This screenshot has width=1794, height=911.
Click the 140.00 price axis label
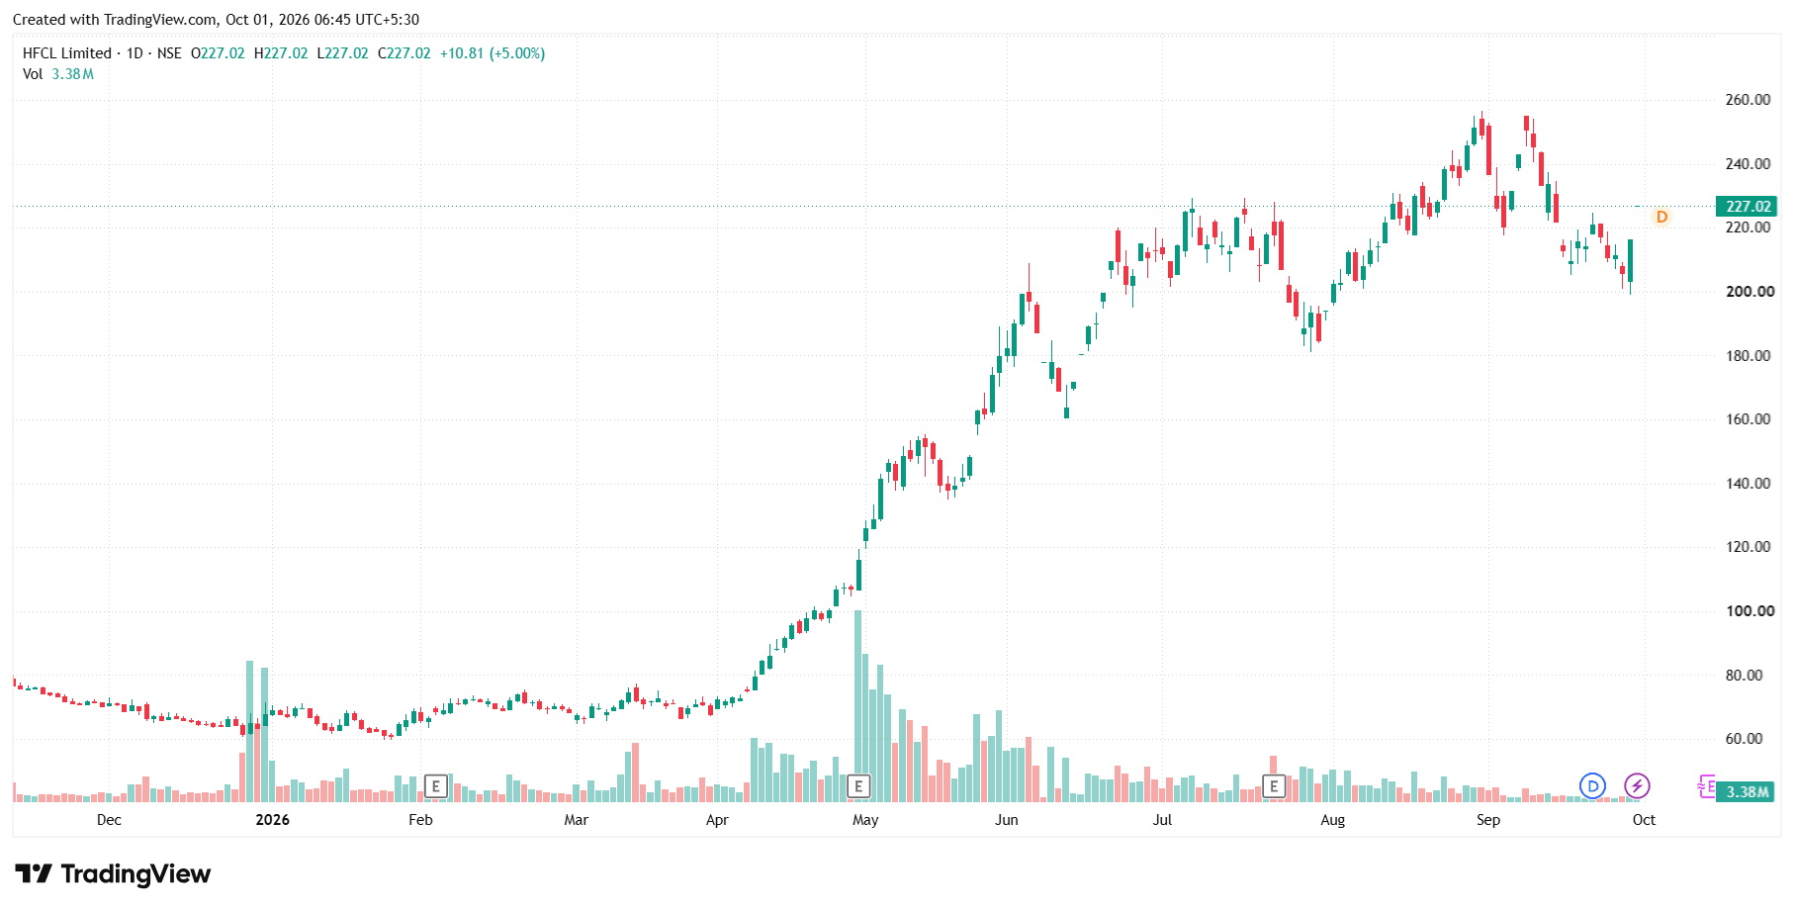point(1748,484)
